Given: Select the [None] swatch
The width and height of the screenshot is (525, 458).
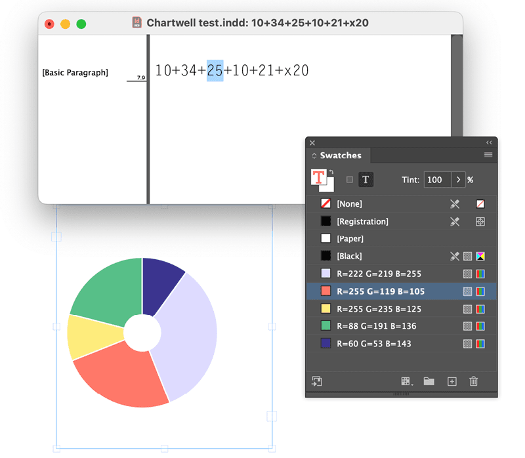Looking at the screenshot, I should click(x=402, y=204).
